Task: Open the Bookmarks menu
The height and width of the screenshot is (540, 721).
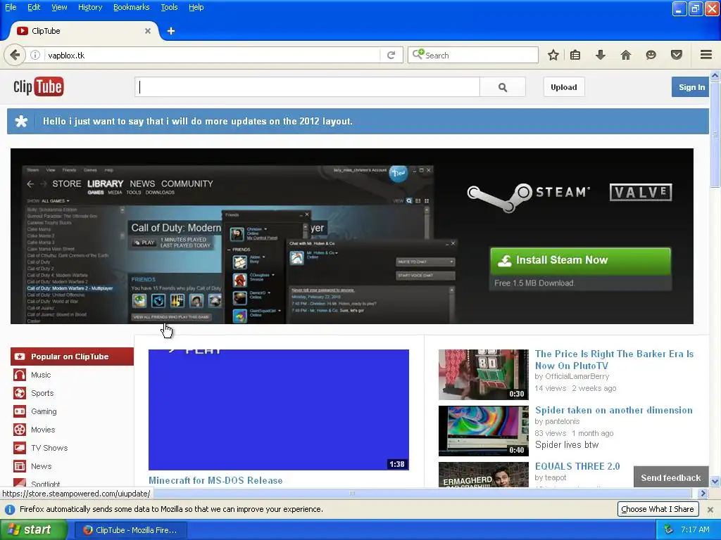Action: pos(131,7)
